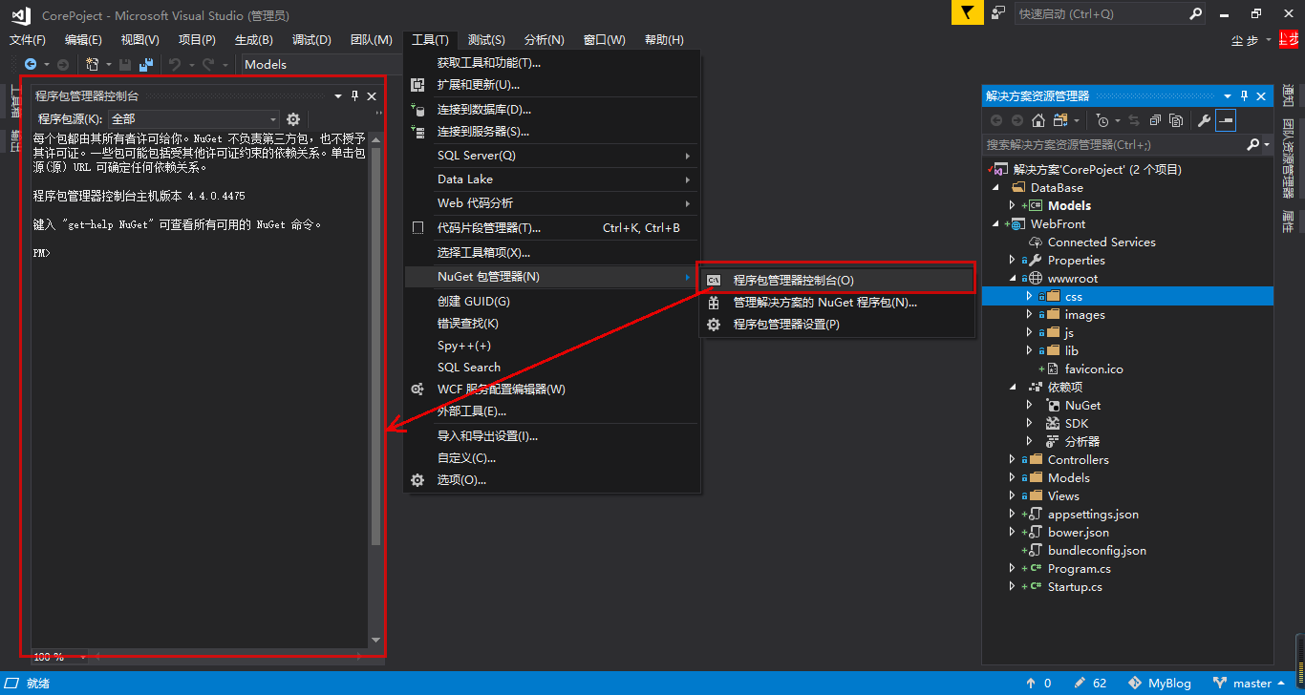Click 导入和导出设置(I) menu entry
1305x695 pixels.
click(x=552, y=436)
